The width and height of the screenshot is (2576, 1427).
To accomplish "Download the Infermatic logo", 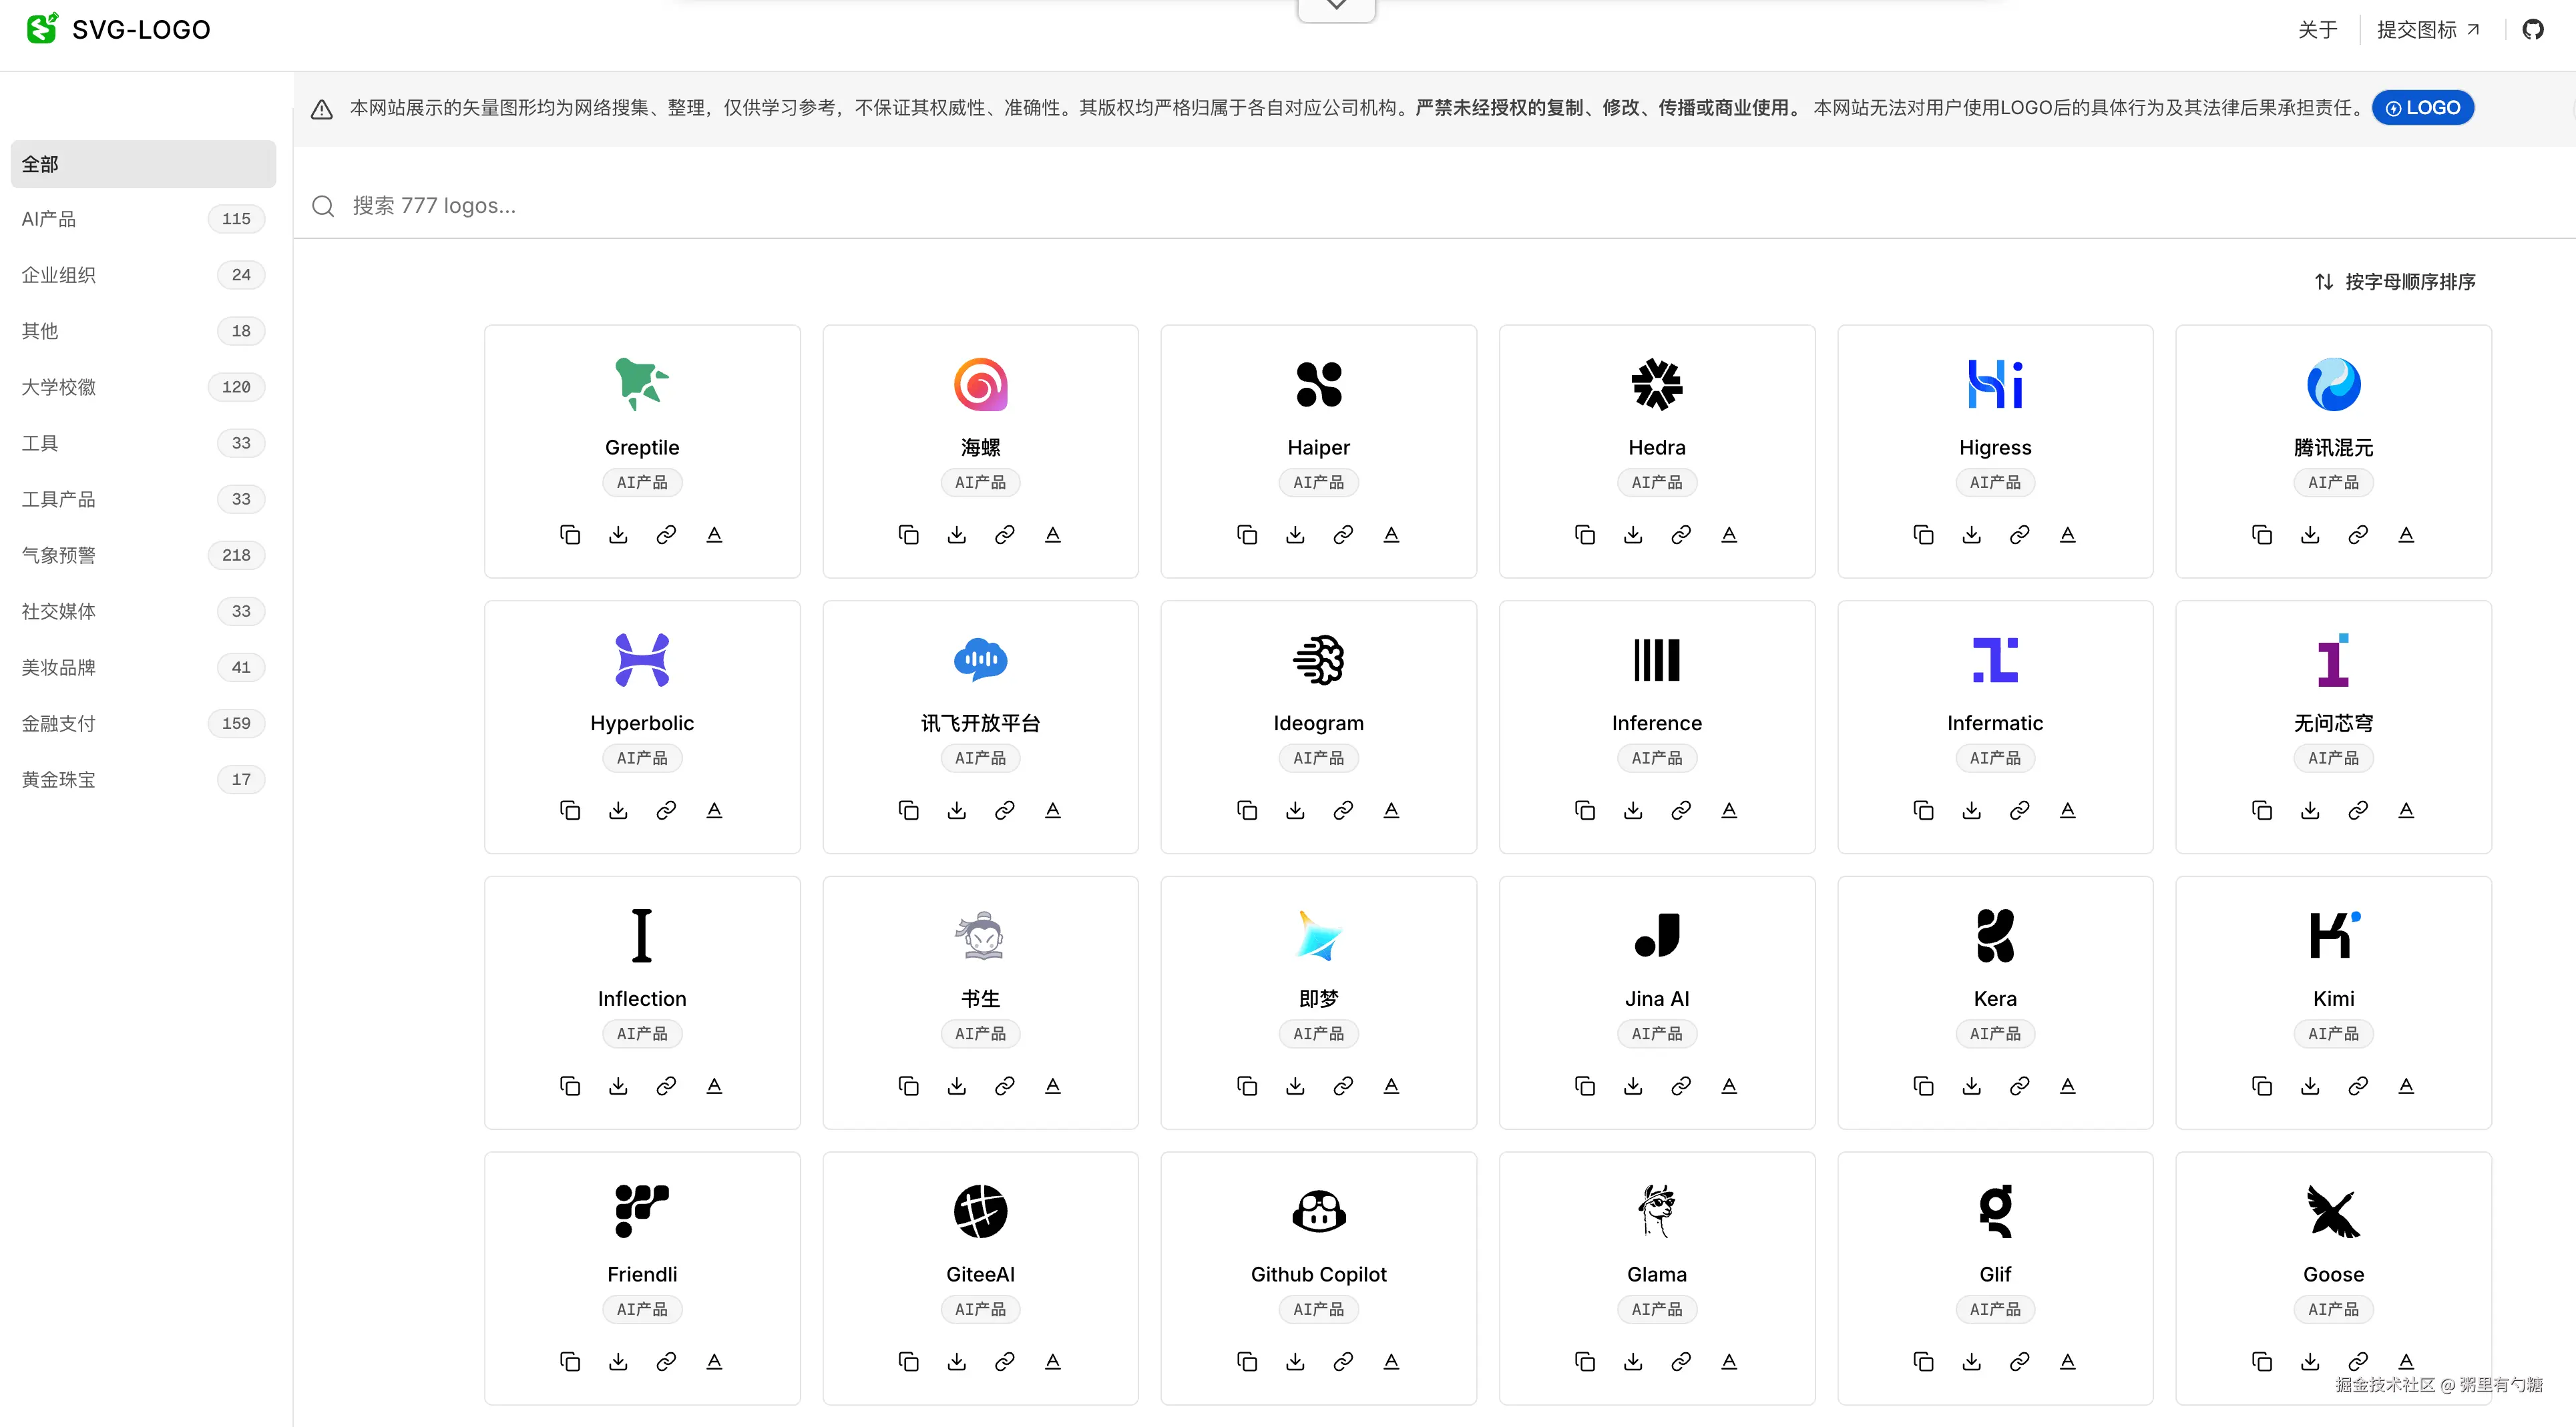I will point(1971,810).
